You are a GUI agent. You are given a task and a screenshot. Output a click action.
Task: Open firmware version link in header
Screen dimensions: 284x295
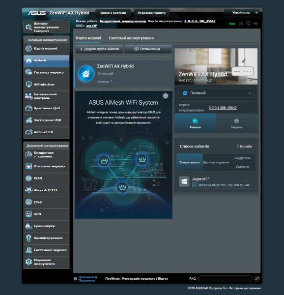coord(199,21)
